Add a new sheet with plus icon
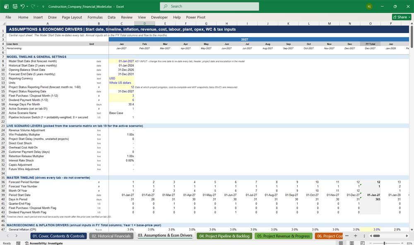 coord(355,236)
